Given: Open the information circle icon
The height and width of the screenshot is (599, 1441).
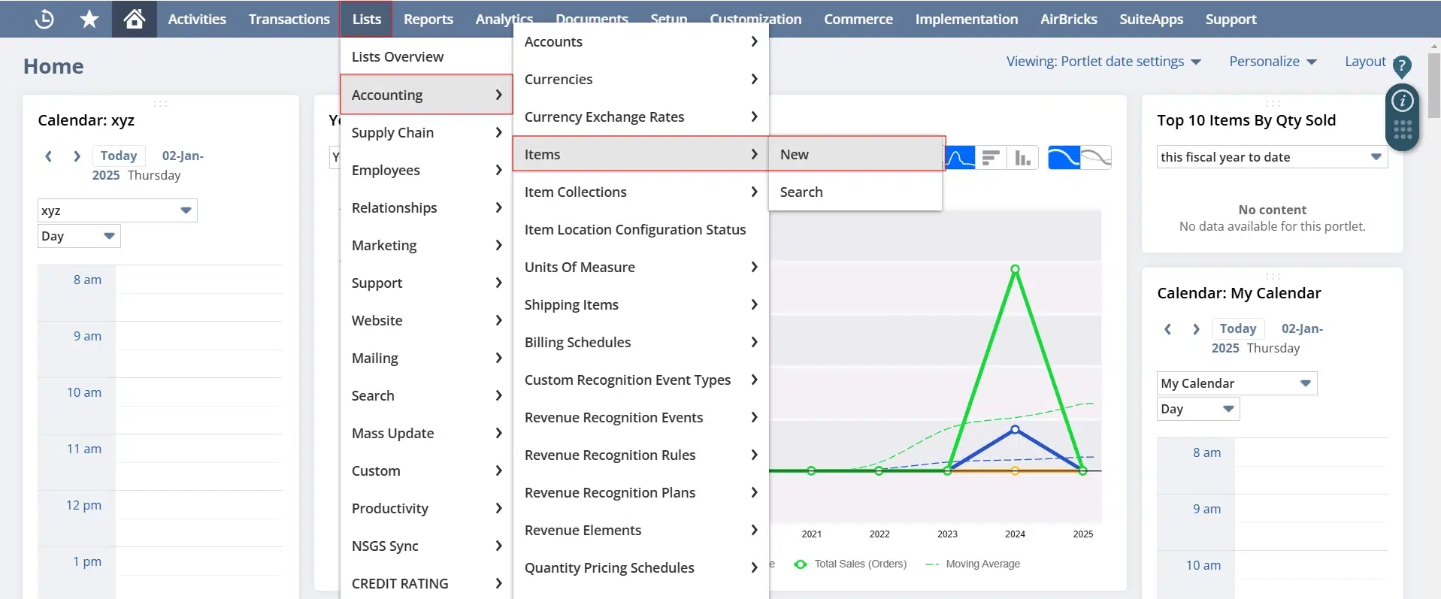Looking at the screenshot, I should (x=1402, y=101).
